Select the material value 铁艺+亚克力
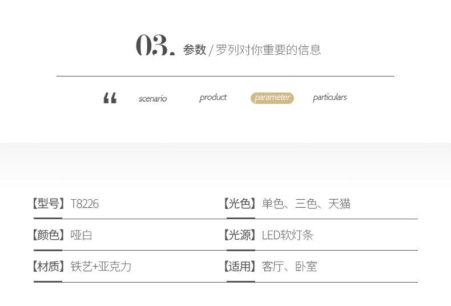The image size is (451, 306). (101, 267)
